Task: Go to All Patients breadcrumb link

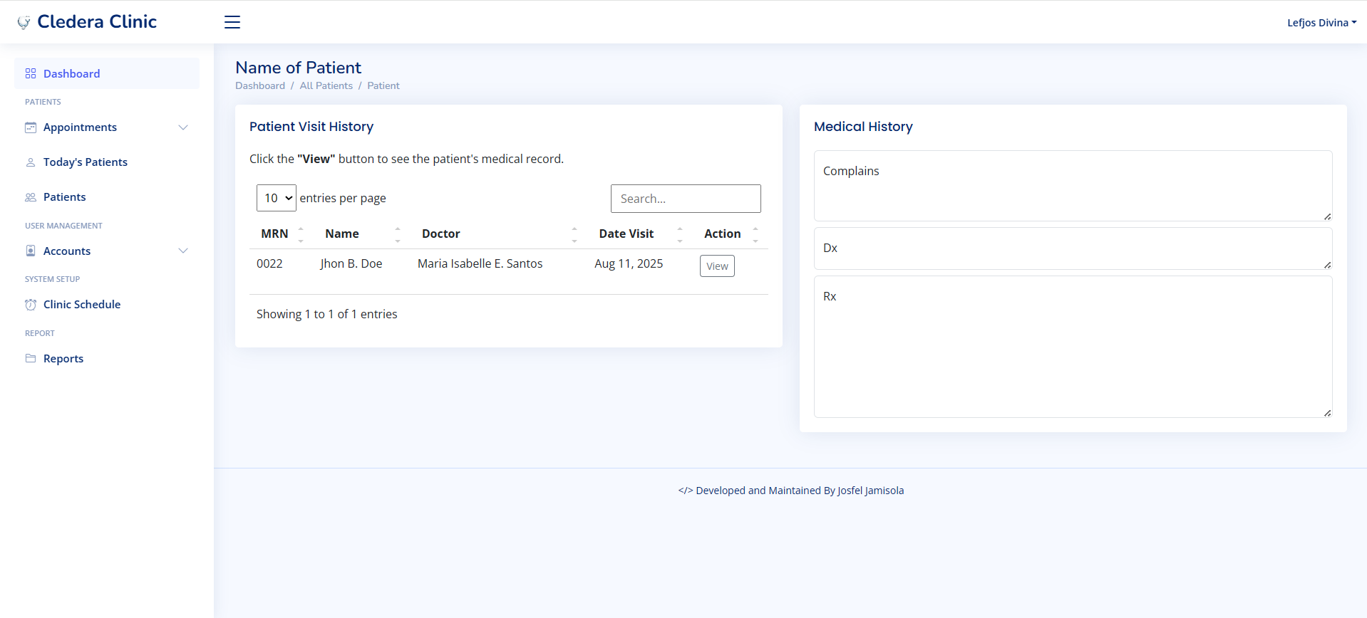Action: point(326,85)
